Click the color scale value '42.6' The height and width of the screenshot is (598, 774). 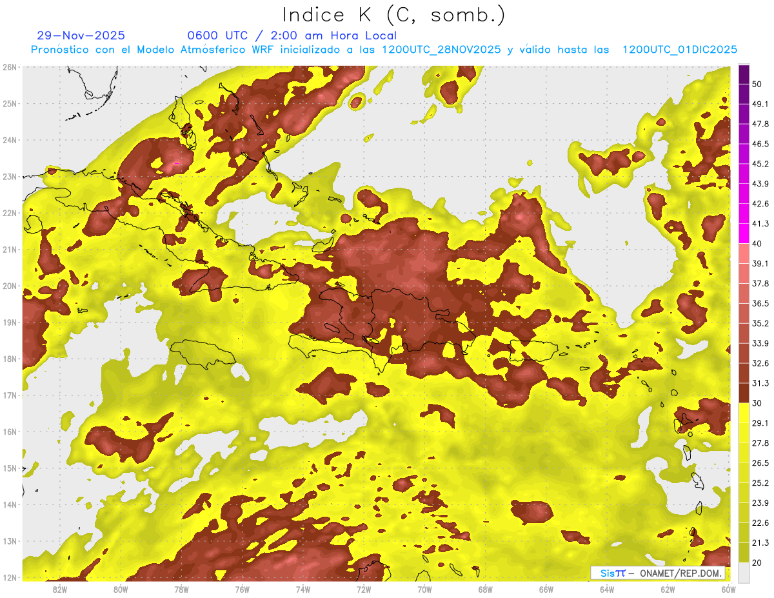click(x=760, y=204)
